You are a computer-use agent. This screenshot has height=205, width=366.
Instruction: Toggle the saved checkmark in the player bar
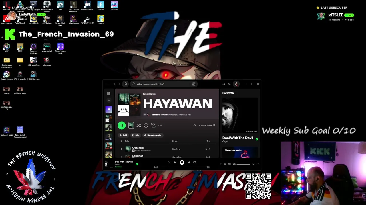137,164
